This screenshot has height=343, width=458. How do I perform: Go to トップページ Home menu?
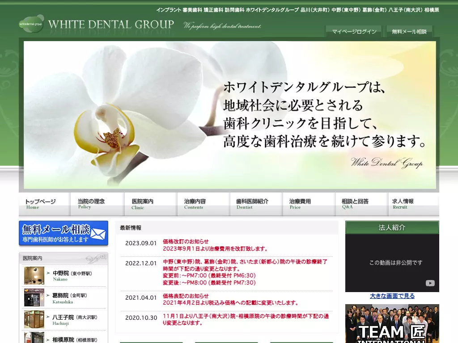tap(44, 204)
